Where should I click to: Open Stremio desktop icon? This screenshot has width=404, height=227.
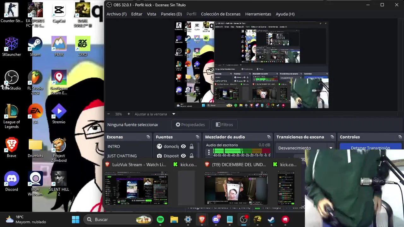[x=59, y=114]
